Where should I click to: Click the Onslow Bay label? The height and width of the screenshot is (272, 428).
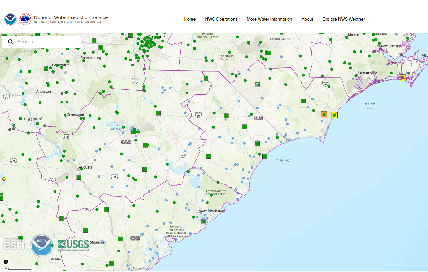[369, 106]
